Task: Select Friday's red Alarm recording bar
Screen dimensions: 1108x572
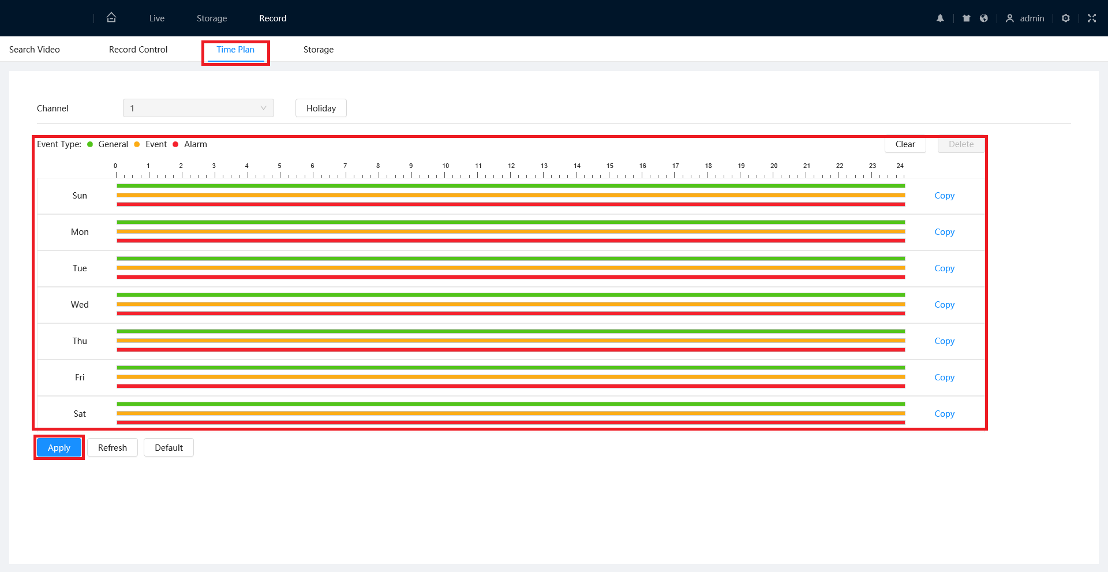Action: coord(511,386)
